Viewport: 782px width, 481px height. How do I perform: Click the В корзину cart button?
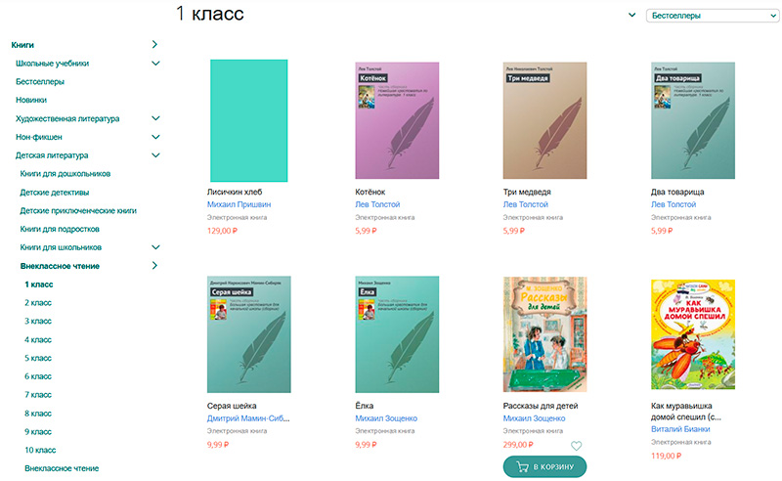coord(544,467)
